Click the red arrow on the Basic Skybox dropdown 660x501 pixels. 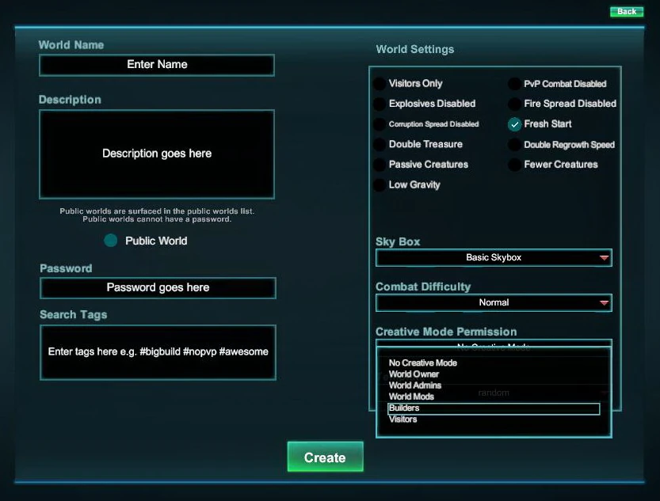604,258
